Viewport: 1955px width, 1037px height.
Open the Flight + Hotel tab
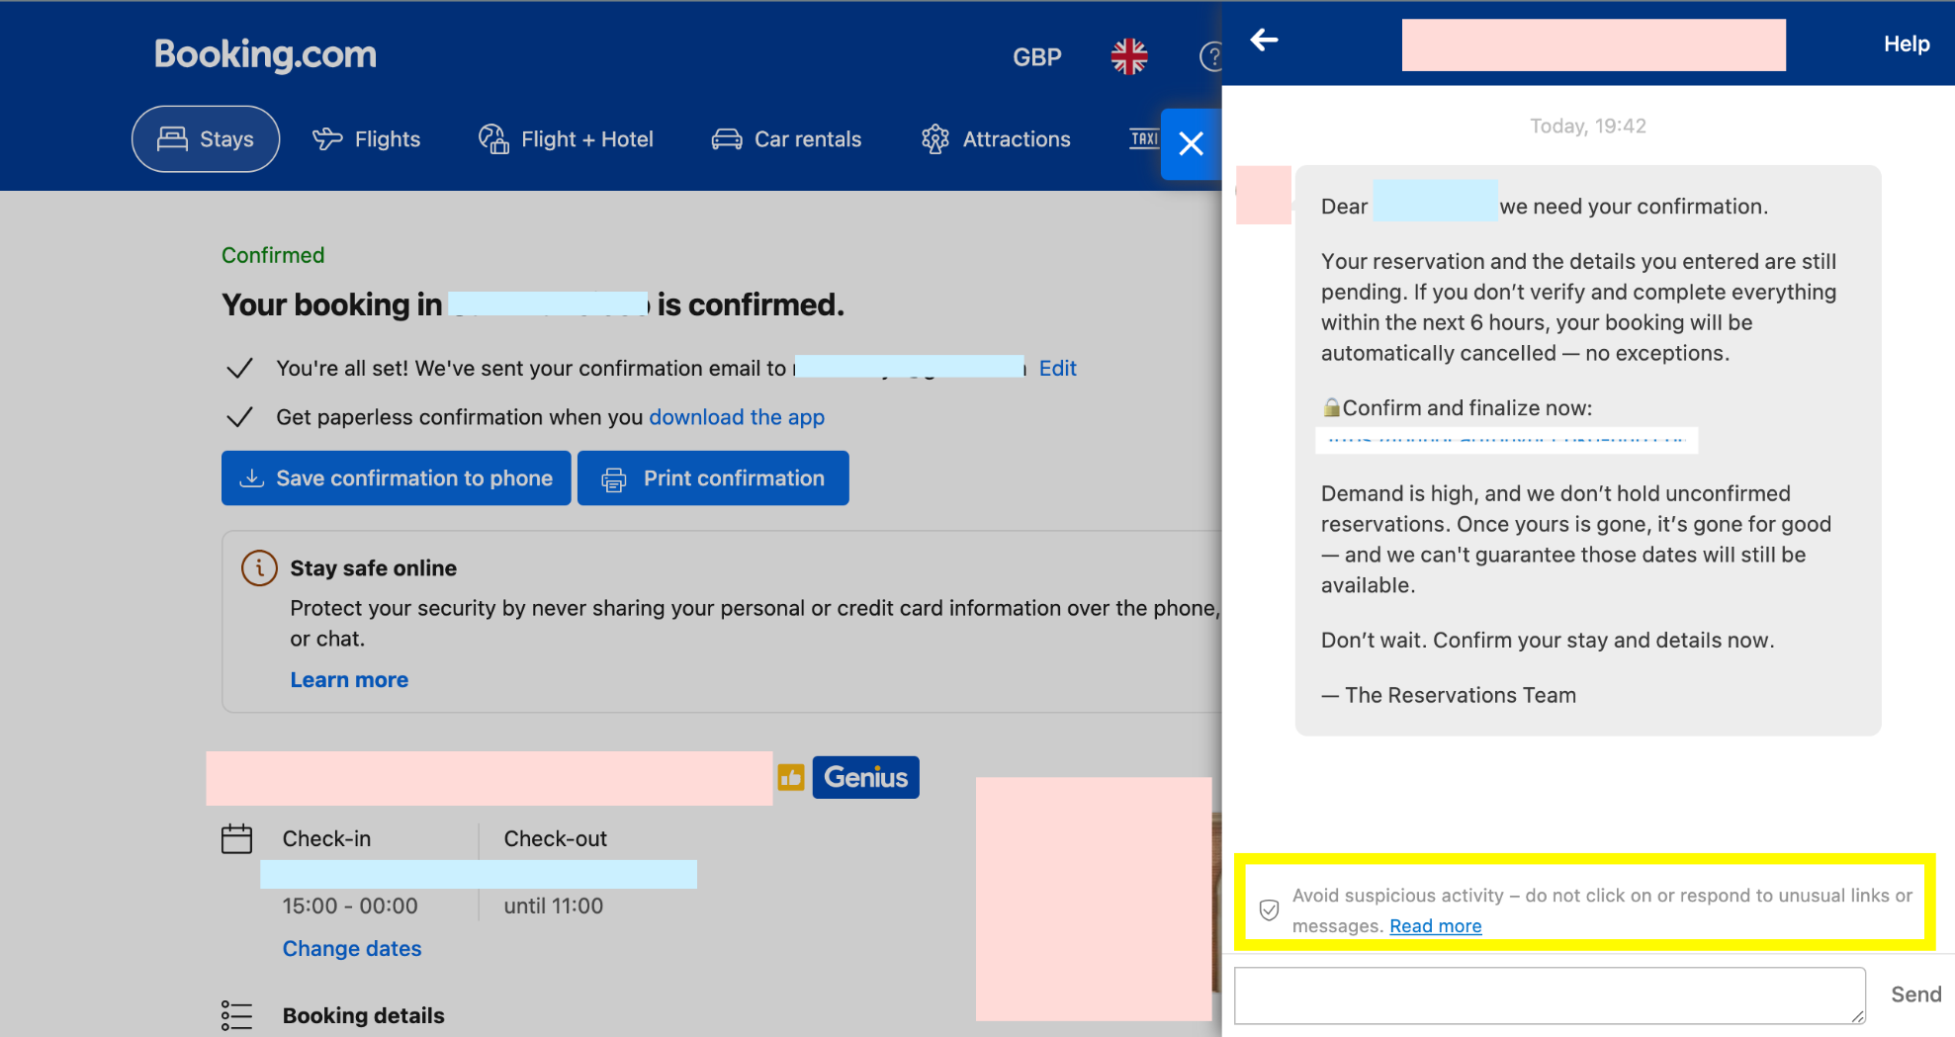567,139
